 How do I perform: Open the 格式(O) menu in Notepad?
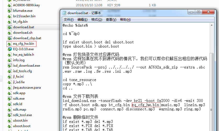(x=97, y=20)
